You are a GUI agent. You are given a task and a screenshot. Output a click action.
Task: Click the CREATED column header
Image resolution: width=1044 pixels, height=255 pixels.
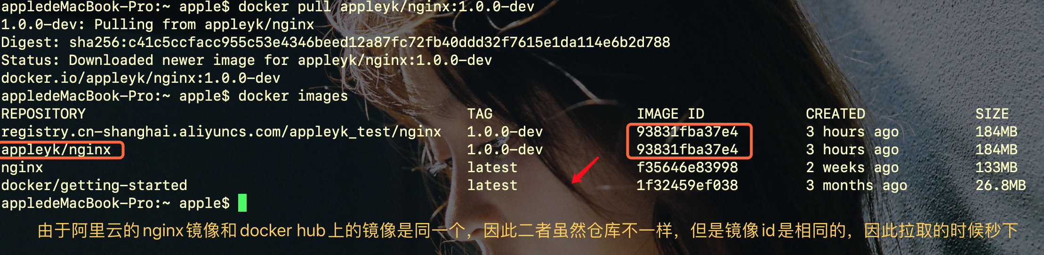point(835,114)
